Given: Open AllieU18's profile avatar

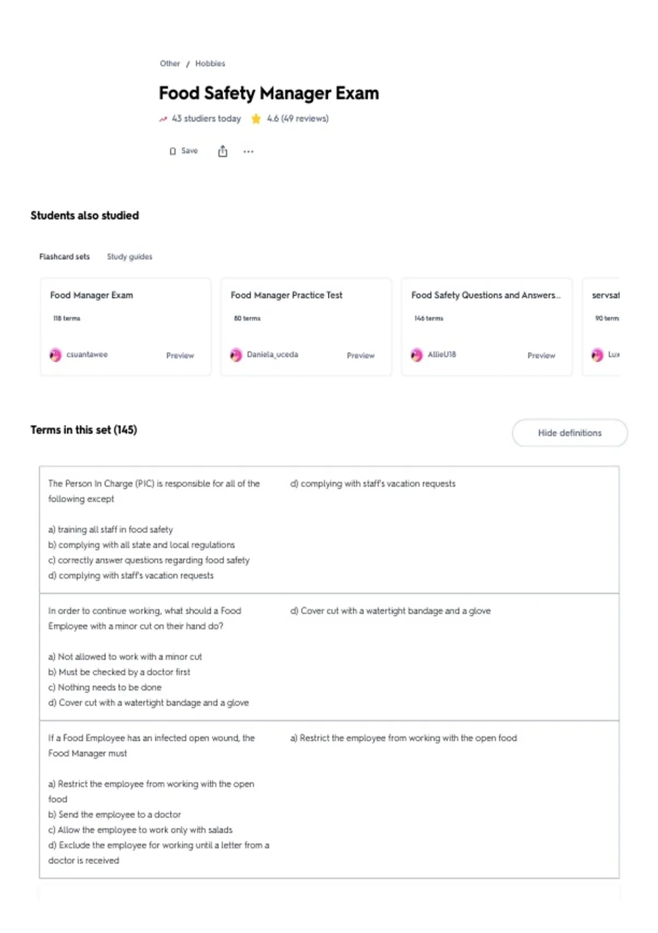Looking at the screenshot, I should tap(417, 355).
